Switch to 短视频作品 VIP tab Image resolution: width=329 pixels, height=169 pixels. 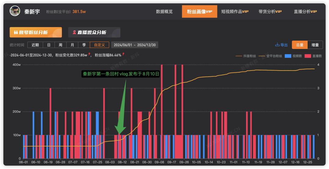click(x=235, y=12)
